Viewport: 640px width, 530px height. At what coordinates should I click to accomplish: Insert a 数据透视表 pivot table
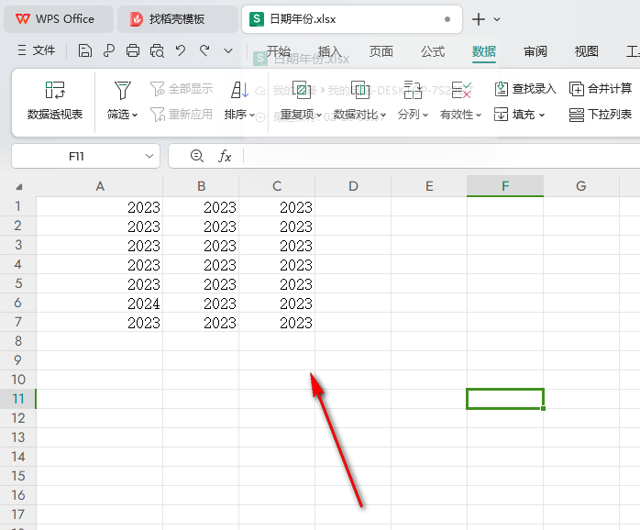point(55,101)
